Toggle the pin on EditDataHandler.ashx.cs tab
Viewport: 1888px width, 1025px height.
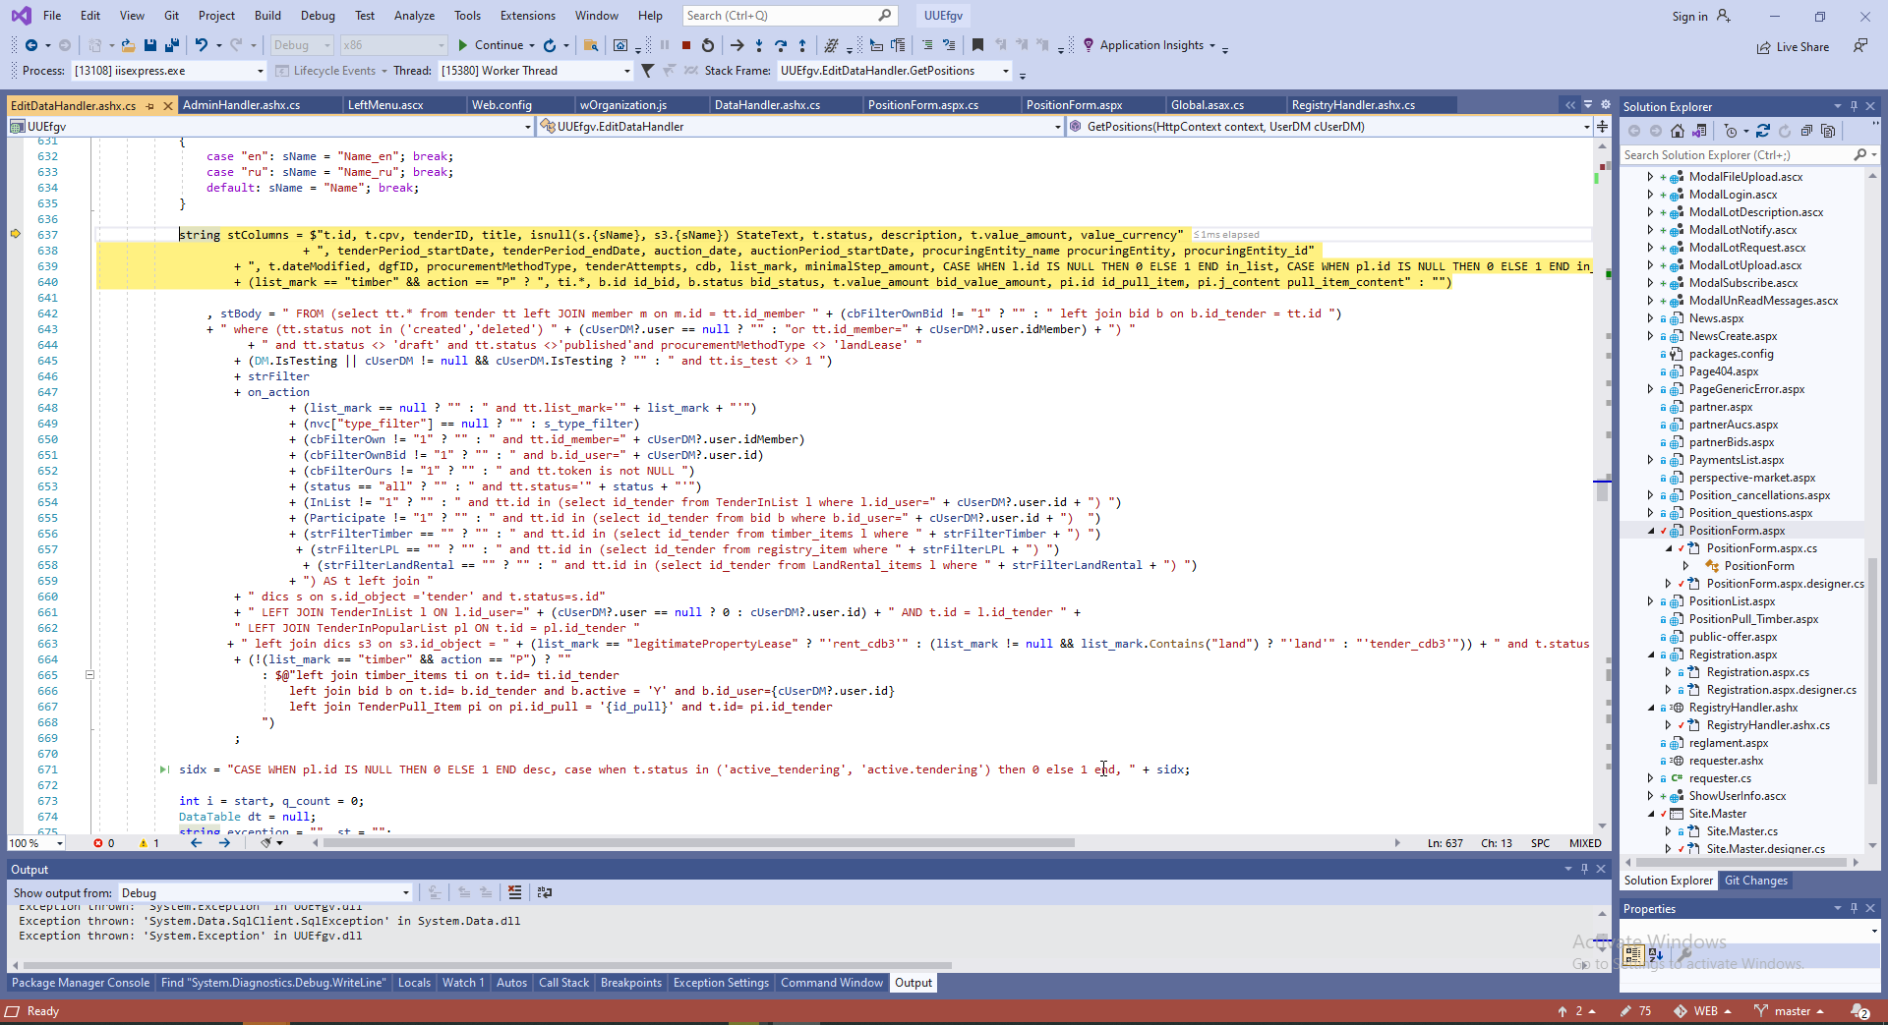pos(150,105)
